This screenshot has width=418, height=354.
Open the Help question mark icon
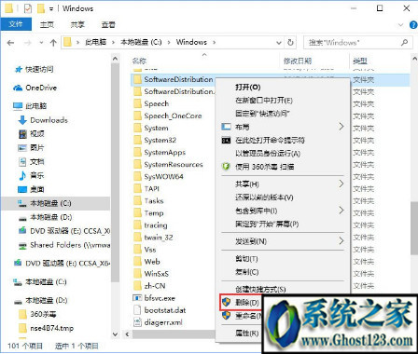click(413, 24)
